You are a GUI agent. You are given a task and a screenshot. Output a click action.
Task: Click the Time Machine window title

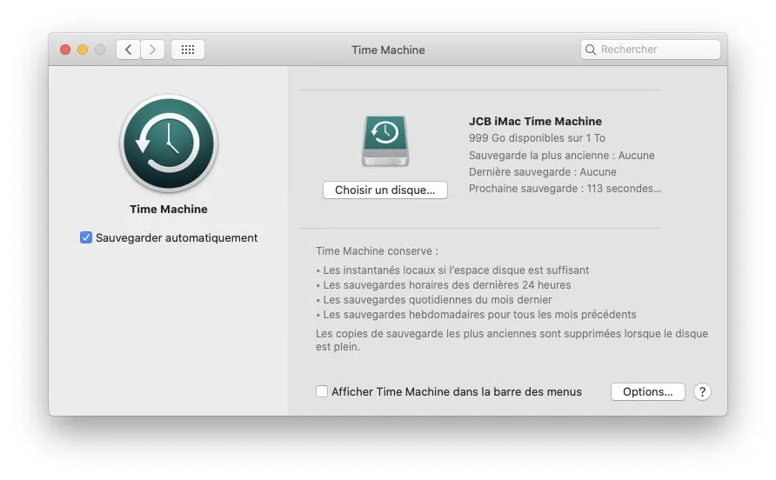[x=388, y=50]
